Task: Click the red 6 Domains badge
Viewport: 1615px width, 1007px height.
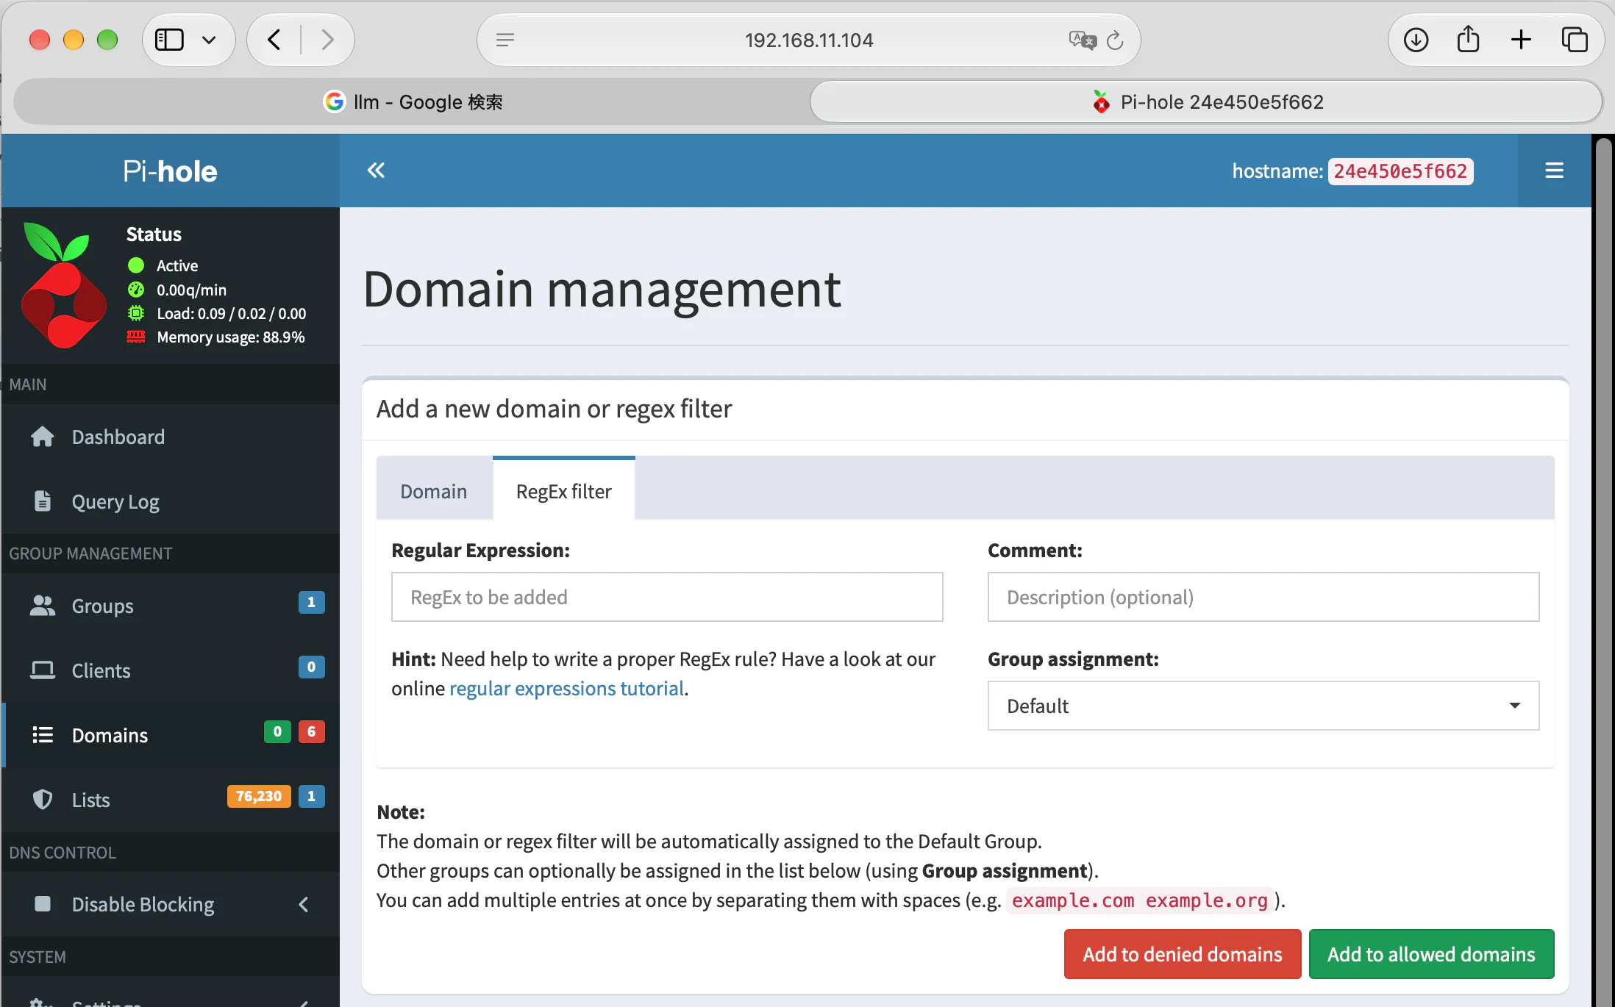Action: pyautogui.click(x=311, y=732)
